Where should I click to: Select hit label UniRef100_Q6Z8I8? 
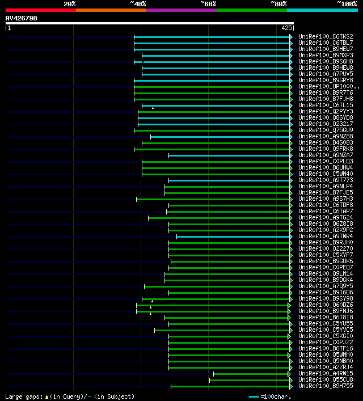point(326,224)
